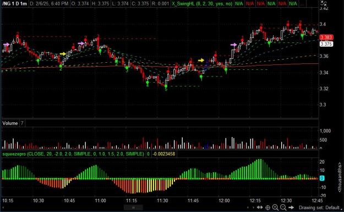This screenshot has width=344, height=212.
Task: Click the H: 3.375 high value
Action: tap(100, 4)
